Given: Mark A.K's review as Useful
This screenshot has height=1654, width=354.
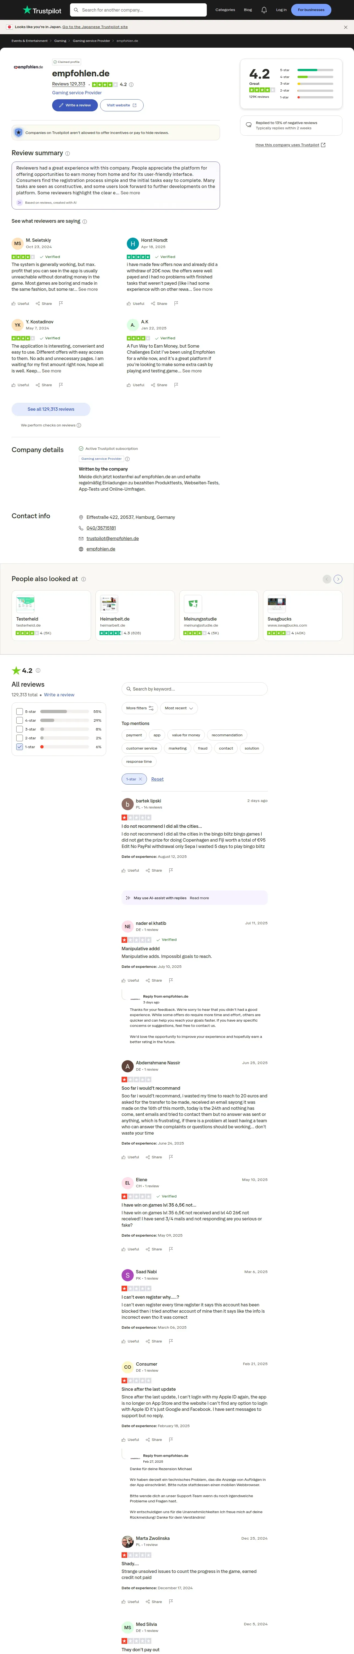Looking at the screenshot, I should 136,385.
